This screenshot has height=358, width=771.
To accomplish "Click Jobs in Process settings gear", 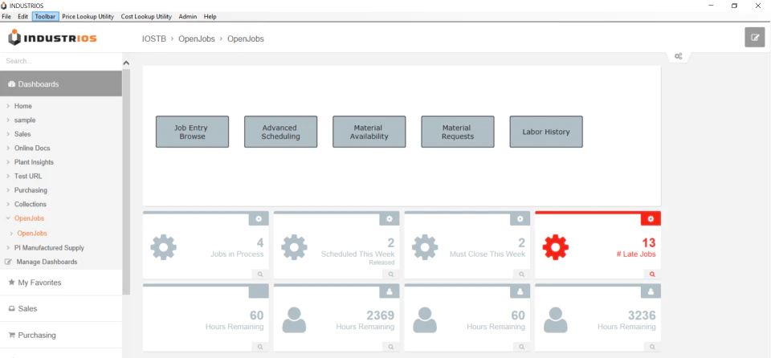I will point(259,219).
